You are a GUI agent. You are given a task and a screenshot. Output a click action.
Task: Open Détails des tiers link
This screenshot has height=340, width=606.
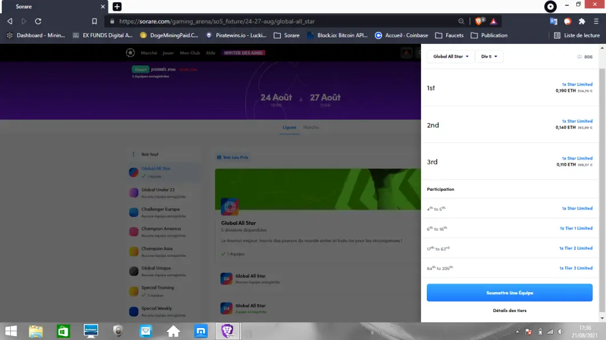510,310
